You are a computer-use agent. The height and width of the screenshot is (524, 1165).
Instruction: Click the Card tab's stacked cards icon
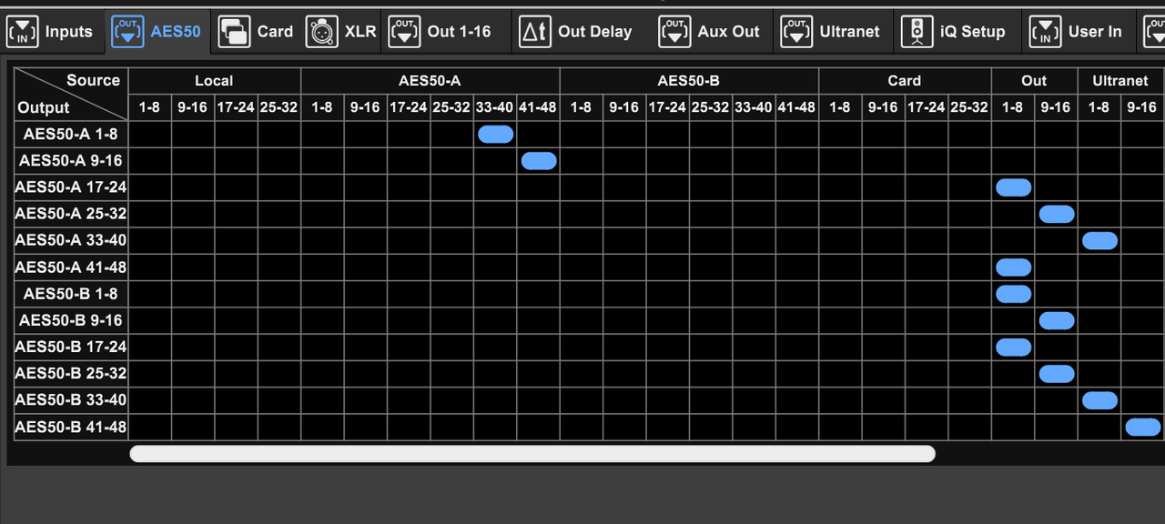[235, 32]
